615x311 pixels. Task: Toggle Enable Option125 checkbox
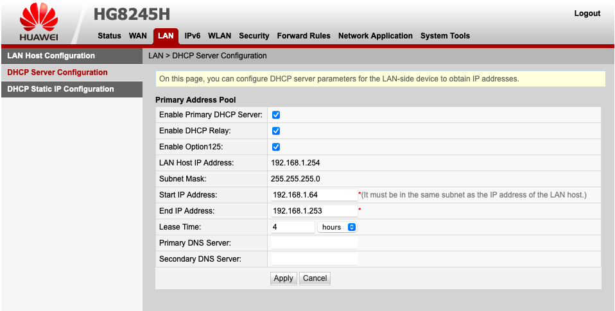click(x=276, y=147)
